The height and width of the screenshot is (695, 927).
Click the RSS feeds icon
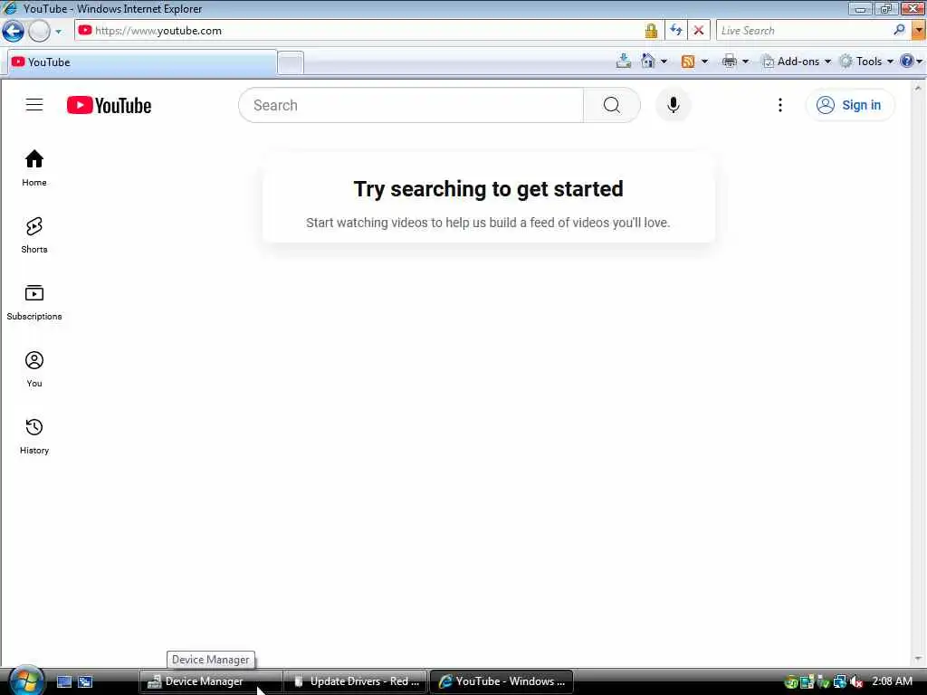688,62
